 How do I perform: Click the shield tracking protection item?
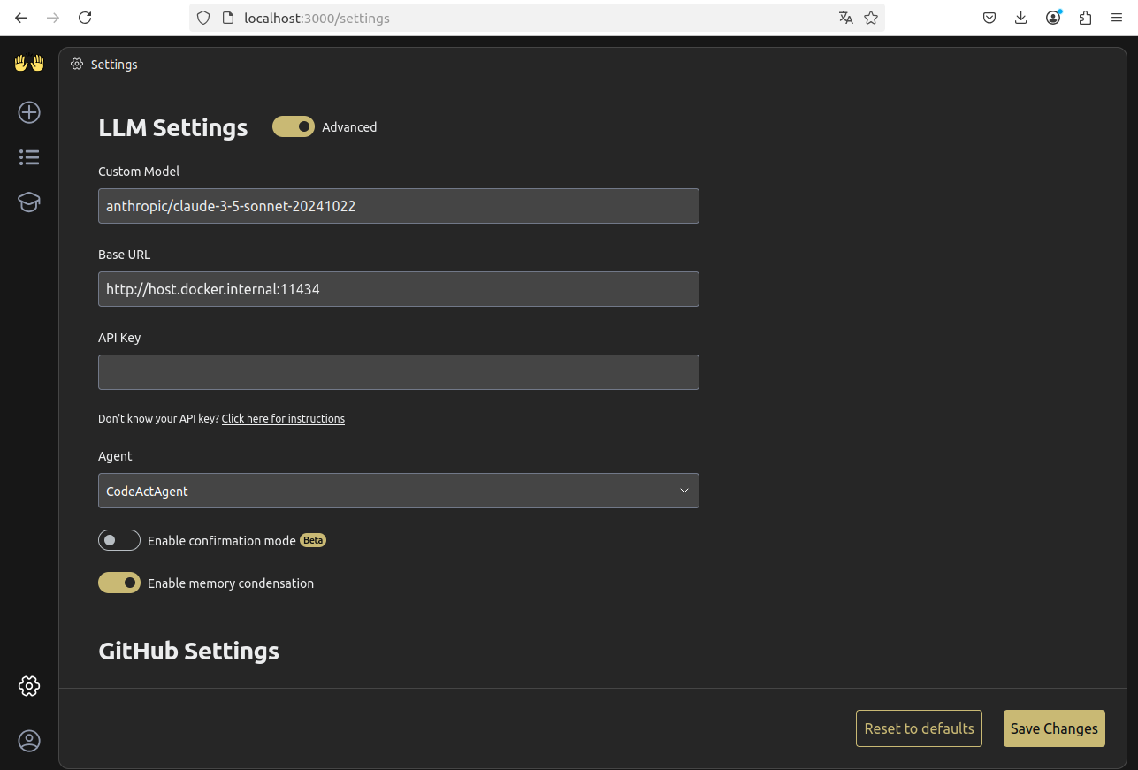click(203, 17)
